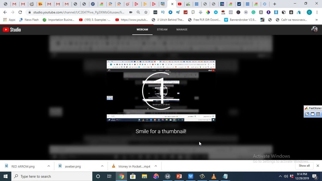
Task: Click the Smile for a thumbnail! text
Action: (x=161, y=131)
